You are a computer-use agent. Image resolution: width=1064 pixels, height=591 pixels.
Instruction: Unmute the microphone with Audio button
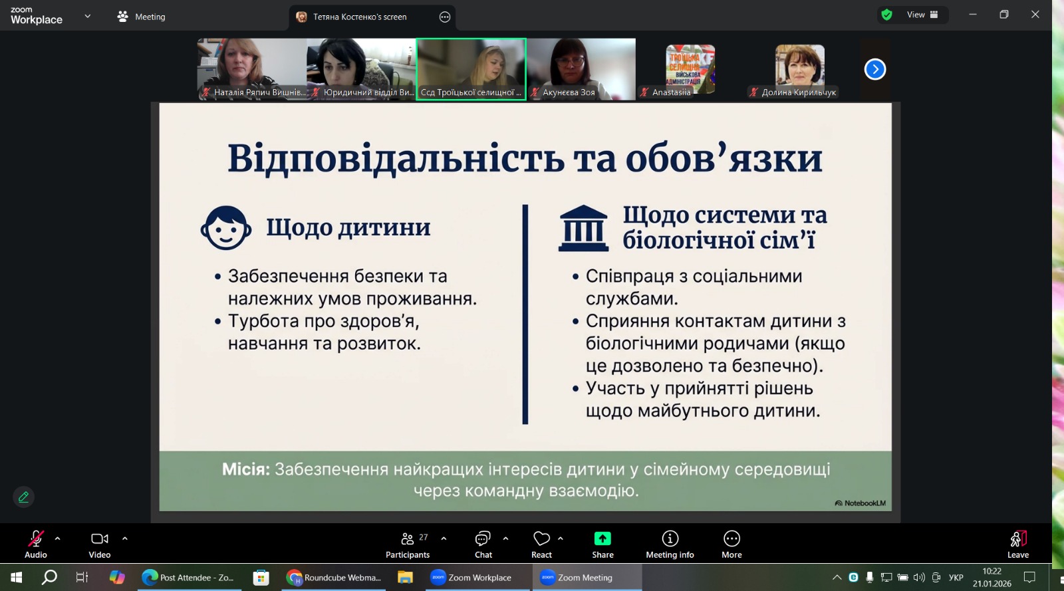pyautogui.click(x=36, y=544)
